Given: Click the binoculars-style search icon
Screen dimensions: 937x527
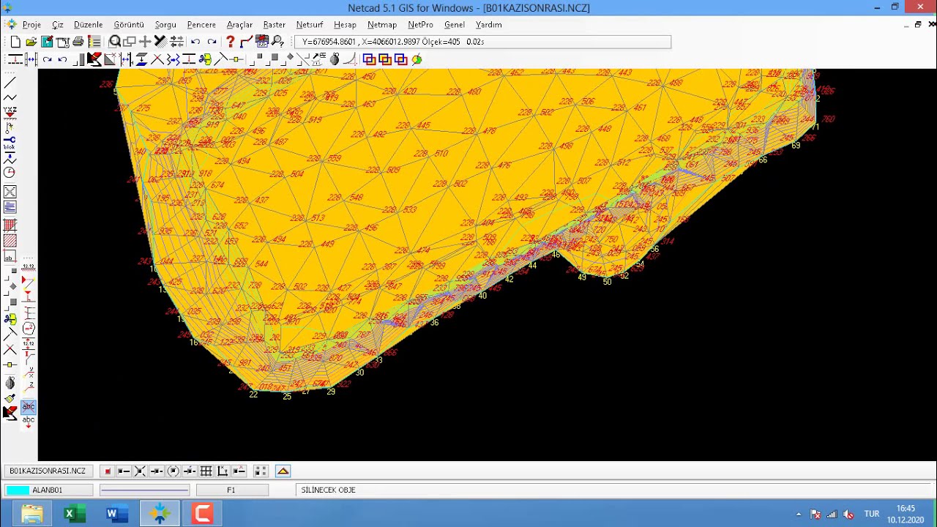Looking at the screenshot, I should pos(277,42).
